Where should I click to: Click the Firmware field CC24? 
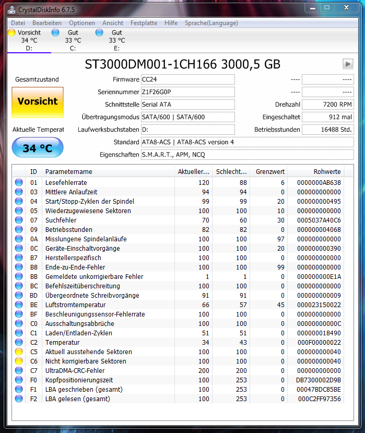pyautogui.click(x=188, y=79)
